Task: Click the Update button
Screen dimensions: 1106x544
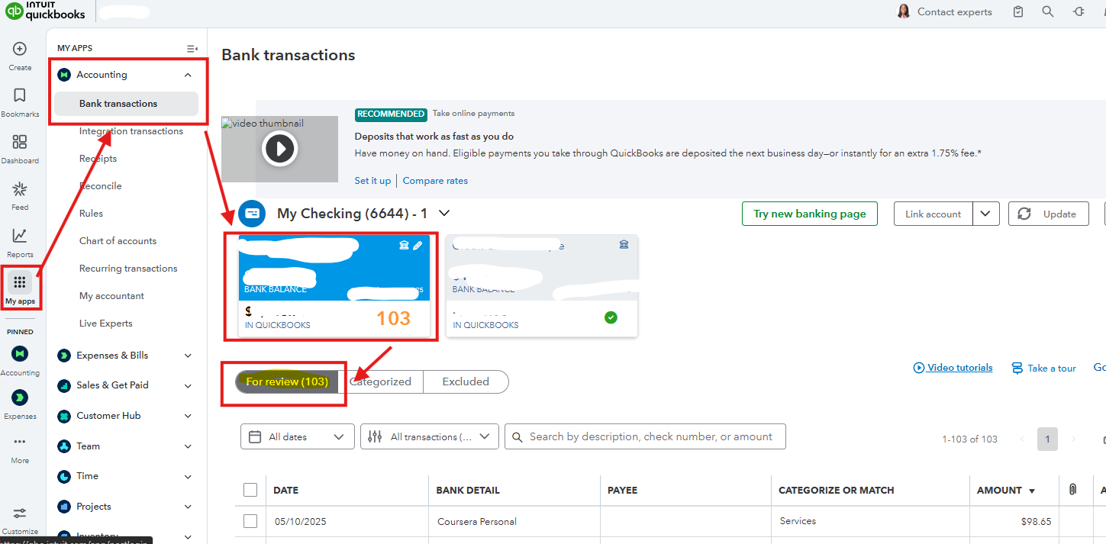Action: click(1047, 214)
